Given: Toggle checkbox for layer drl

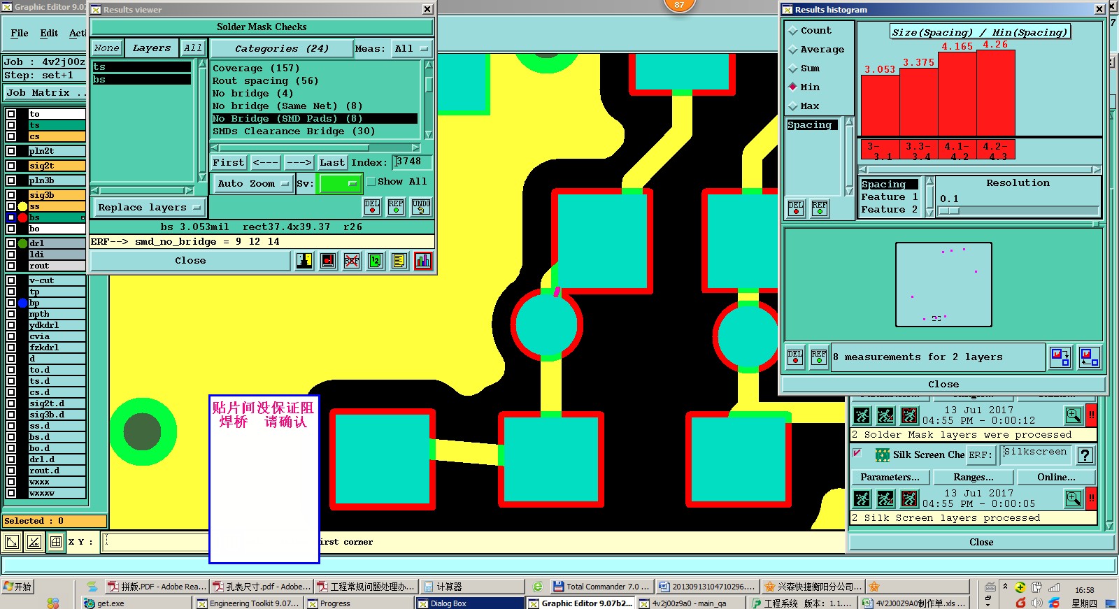Looking at the screenshot, I should click(x=11, y=243).
